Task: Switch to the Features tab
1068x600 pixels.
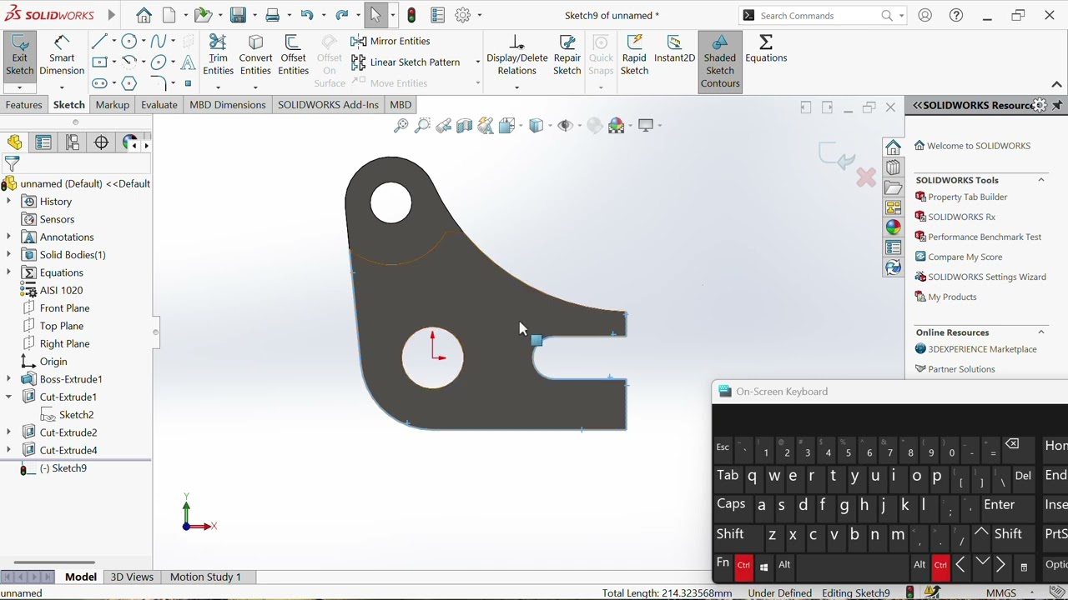Action: pyautogui.click(x=23, y=105)
